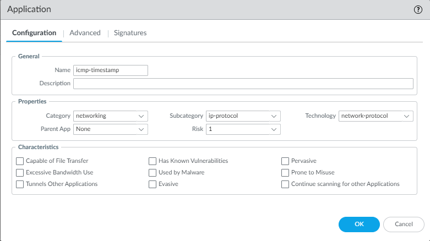430x241 pixels.
Task: Open the Subcategory dropdown showing ip-protocol
Action: click(x=243, y=116)
